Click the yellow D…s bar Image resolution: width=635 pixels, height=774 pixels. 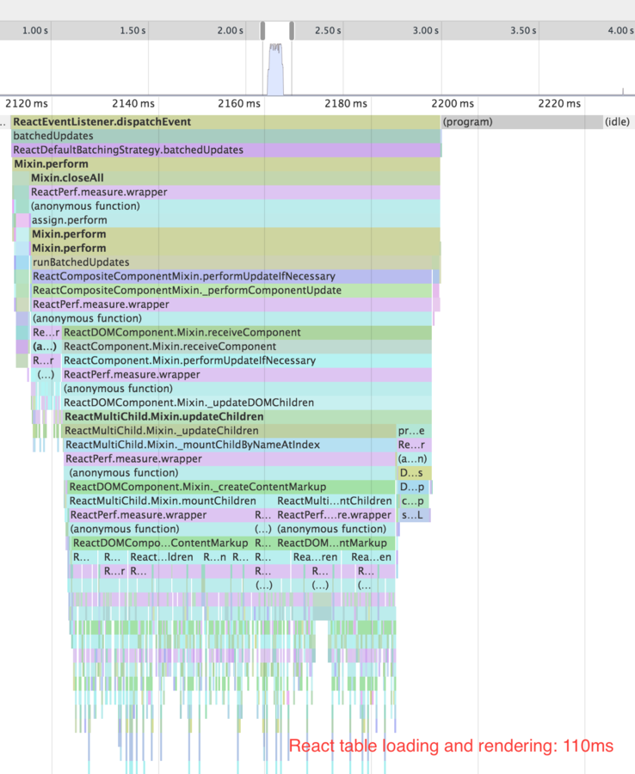(414, 473)
